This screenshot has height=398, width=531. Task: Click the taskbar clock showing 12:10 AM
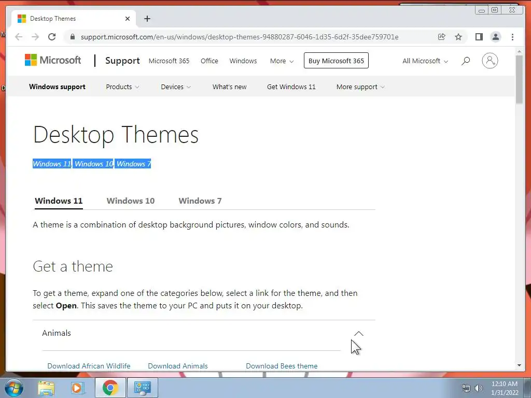pos(505,388)
